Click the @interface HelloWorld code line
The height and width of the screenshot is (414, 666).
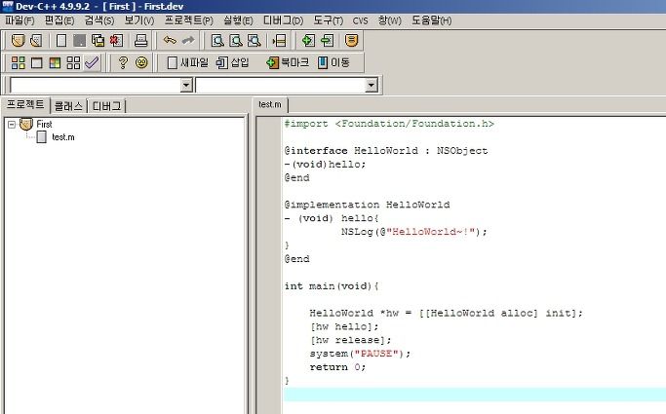[x=386, y=151]
